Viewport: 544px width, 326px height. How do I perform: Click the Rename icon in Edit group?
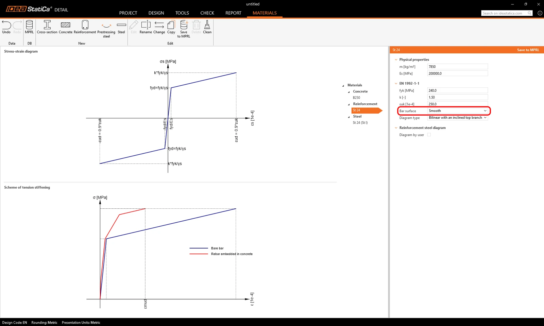click(x=146, y=25)
